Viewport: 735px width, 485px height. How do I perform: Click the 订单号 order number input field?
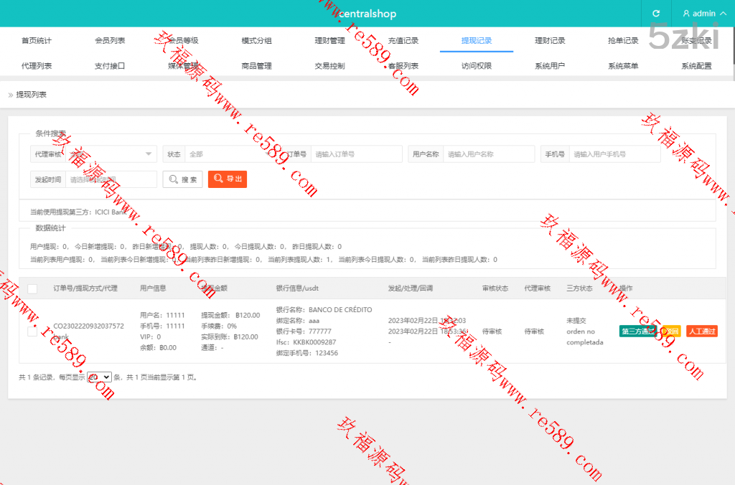(x=356, y=154)
